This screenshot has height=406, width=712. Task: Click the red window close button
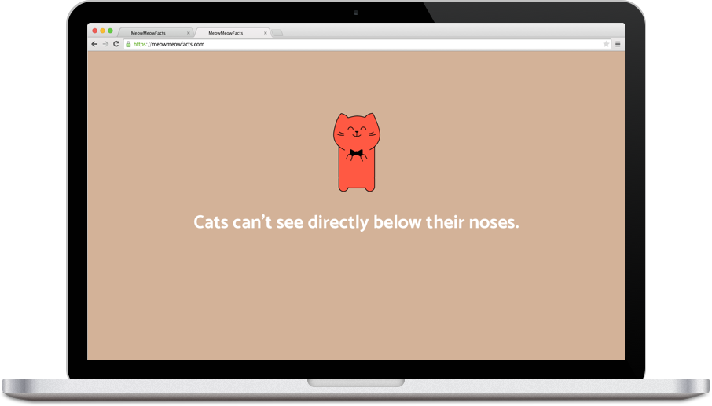(95, 31)
